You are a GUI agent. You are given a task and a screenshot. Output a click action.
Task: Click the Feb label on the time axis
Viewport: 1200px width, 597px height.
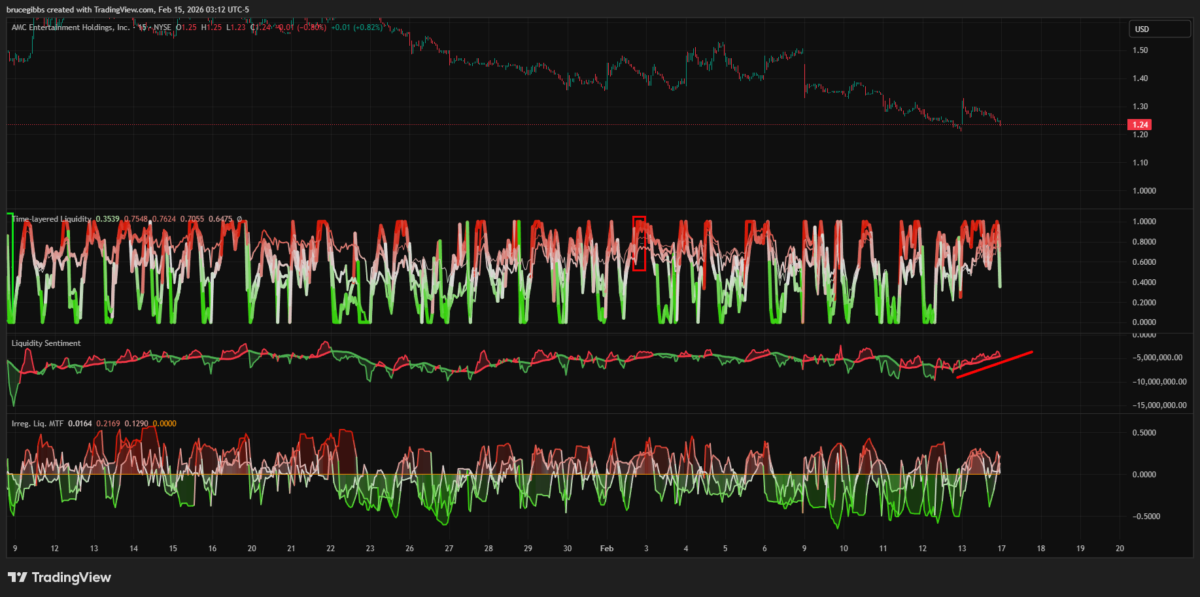coord(607,549)
